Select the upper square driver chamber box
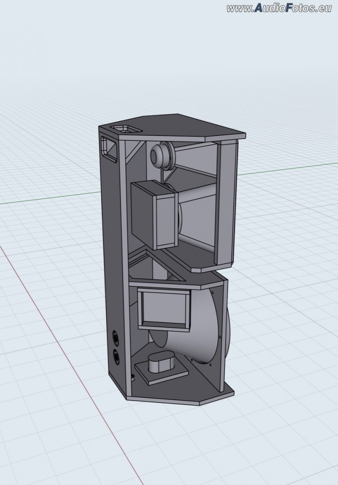338x485 pixels. pyautogui.click(x=154, y=215)
